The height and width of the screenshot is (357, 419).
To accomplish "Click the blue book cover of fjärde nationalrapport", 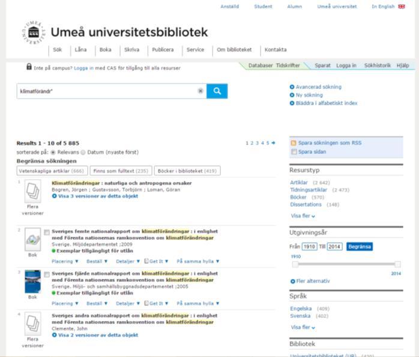I will click(x=32, y=281).
